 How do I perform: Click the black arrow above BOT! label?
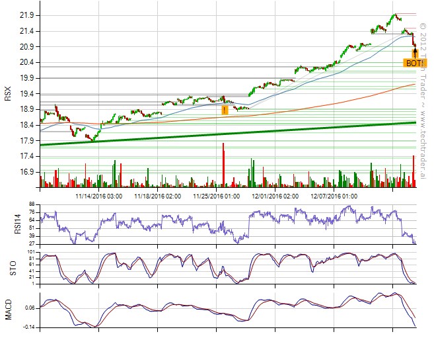tap(415, 52)
